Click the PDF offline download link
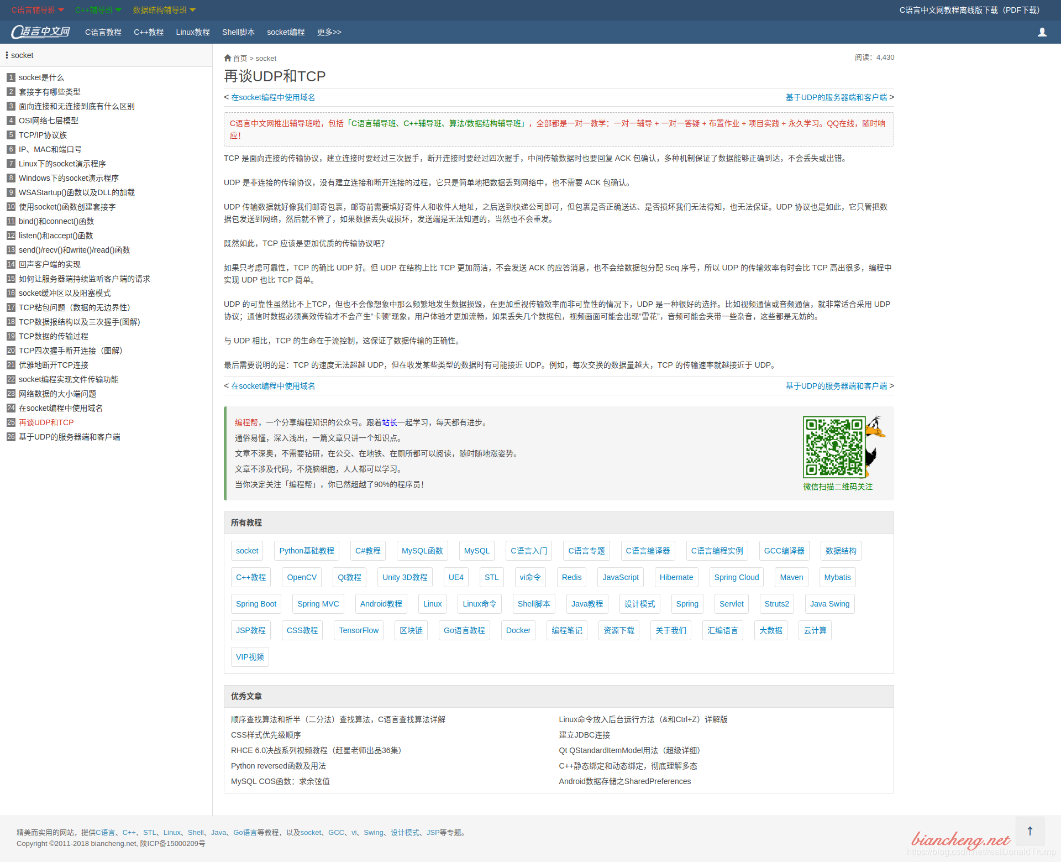The image size is (1061, 862). click(x=969, y=10)
